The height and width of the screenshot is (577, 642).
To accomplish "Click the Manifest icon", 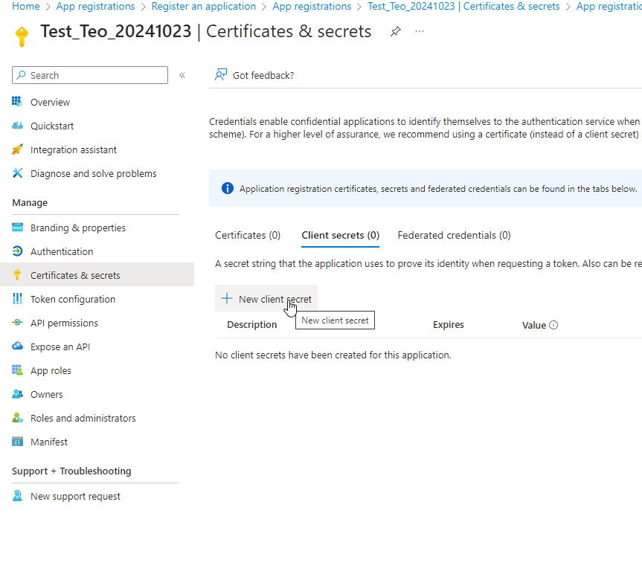I will [x=17, y=442].
